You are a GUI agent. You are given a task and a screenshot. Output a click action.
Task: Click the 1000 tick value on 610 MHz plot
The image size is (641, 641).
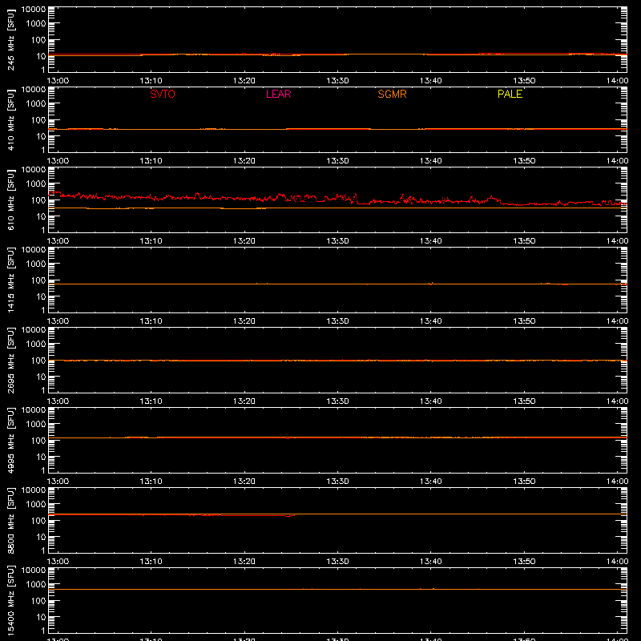coord(36,184)
